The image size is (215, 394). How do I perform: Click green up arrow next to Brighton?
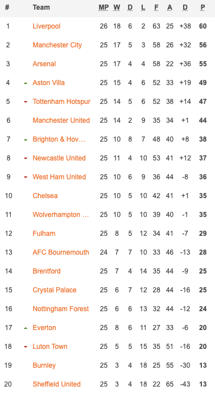click(x=26, y=139)
